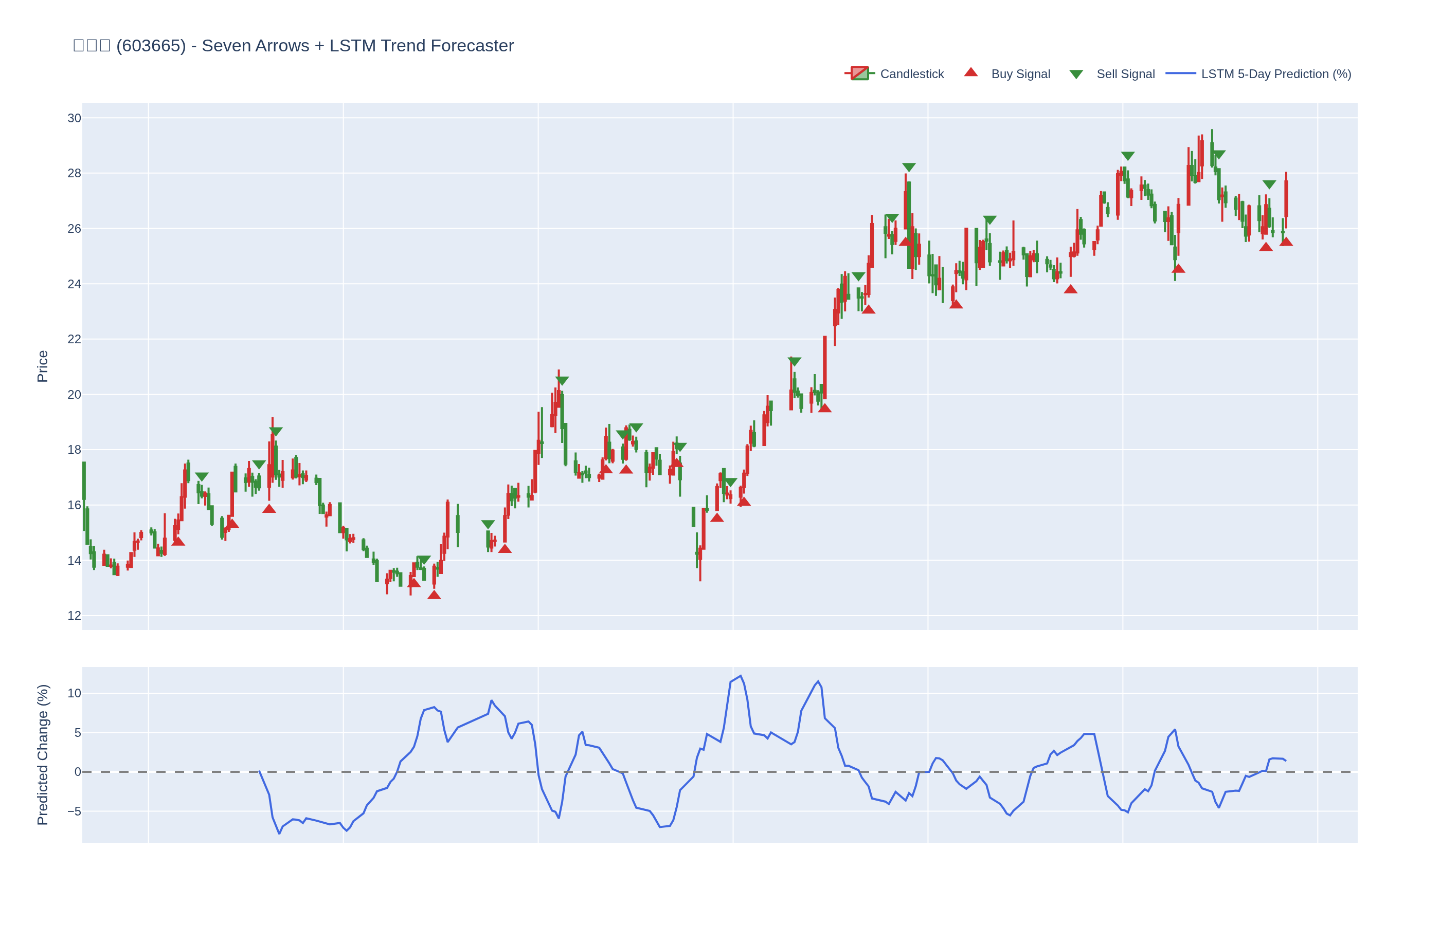The image size is (1440, 925).
Task: Click the lowest buy signal marker on chart
Action: [x=434, y=595]
